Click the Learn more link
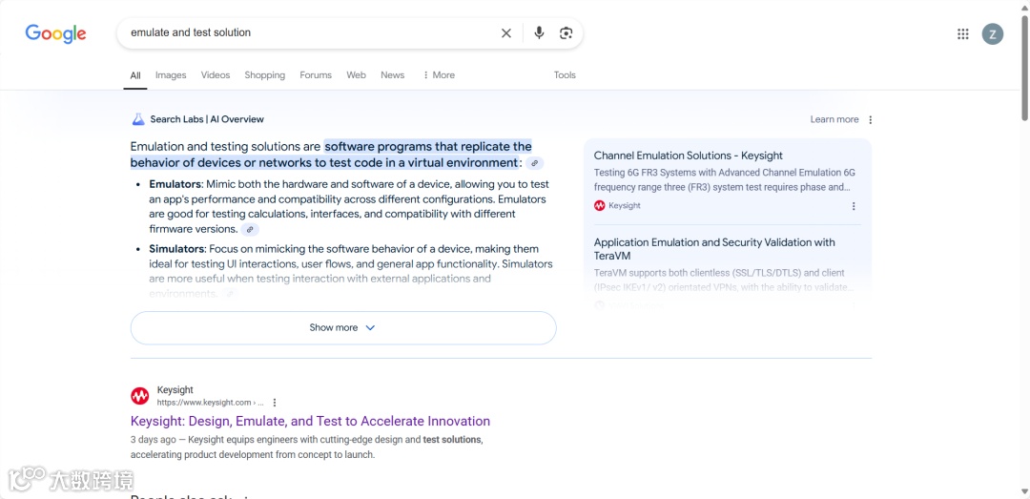 click(834, 120)
